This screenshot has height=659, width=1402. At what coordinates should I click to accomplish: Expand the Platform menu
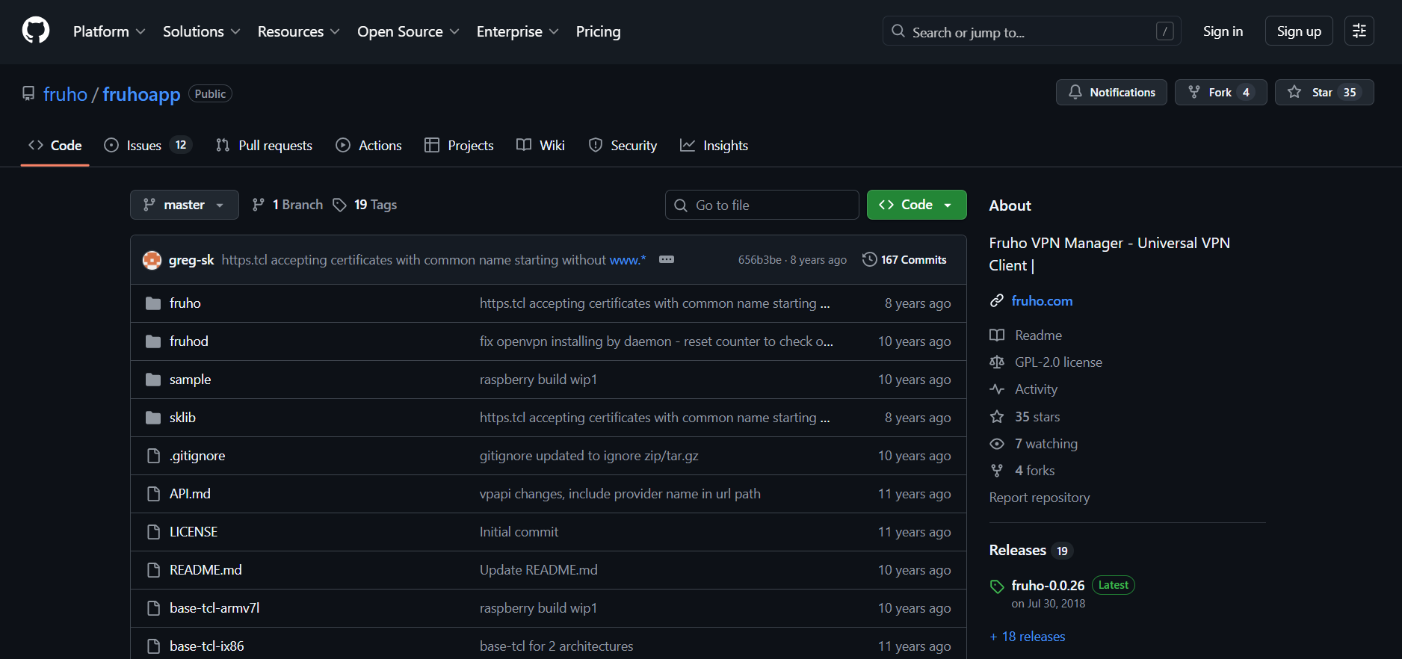click(x=109, y=31)
